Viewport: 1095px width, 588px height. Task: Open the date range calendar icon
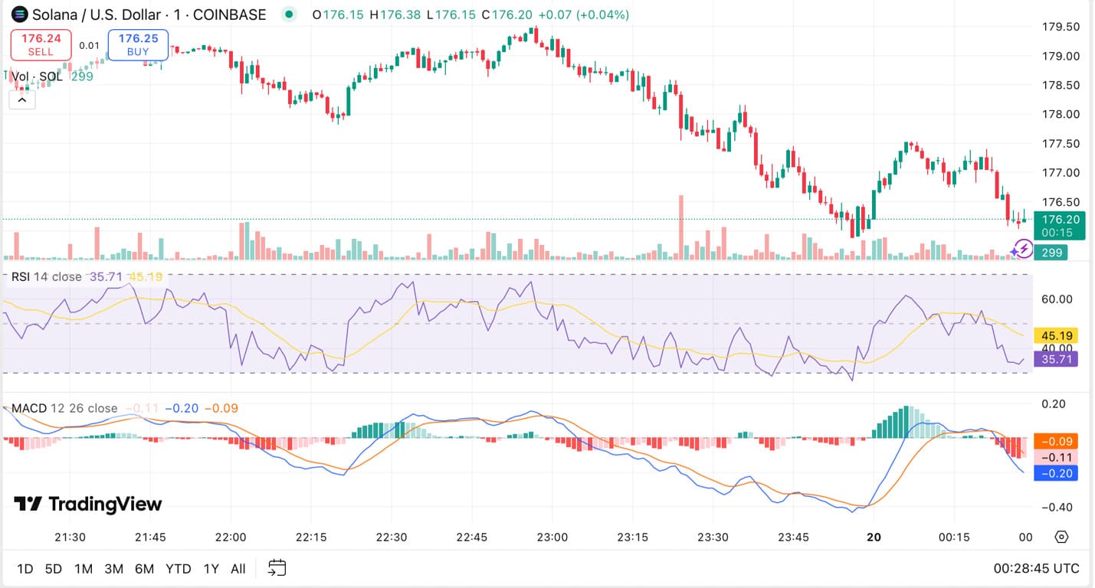(277, 568)
